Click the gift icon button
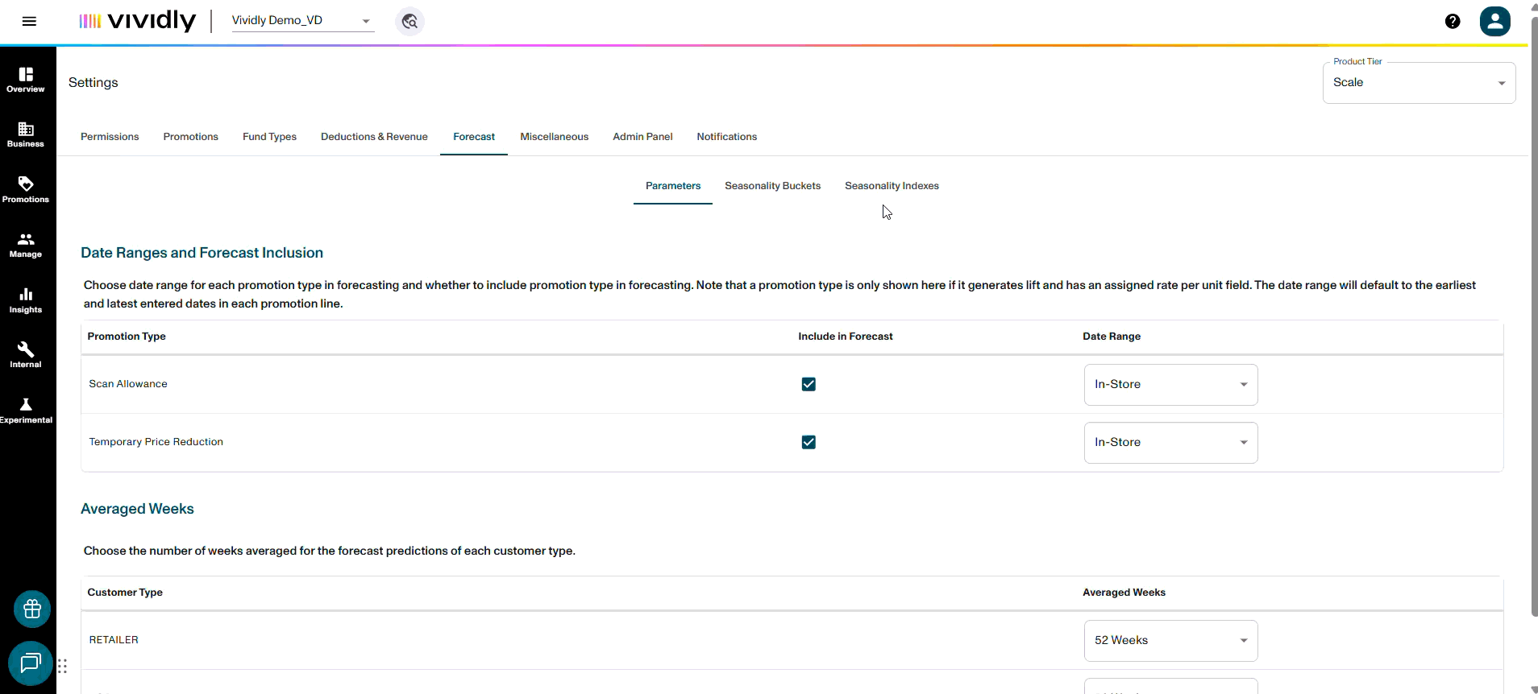Image resolution: width=1538 pixels, height=694 pixels. pos(32,609)
